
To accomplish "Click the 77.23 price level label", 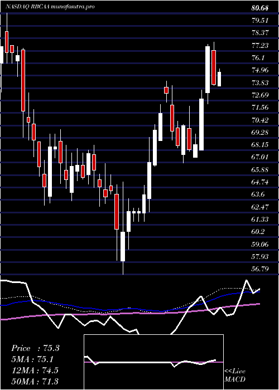I will tap(260, 45).
